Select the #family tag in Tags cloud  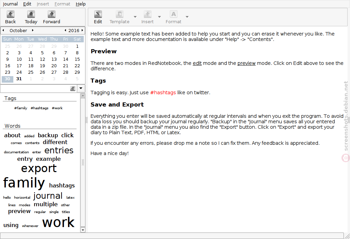[x=21, y=108]
